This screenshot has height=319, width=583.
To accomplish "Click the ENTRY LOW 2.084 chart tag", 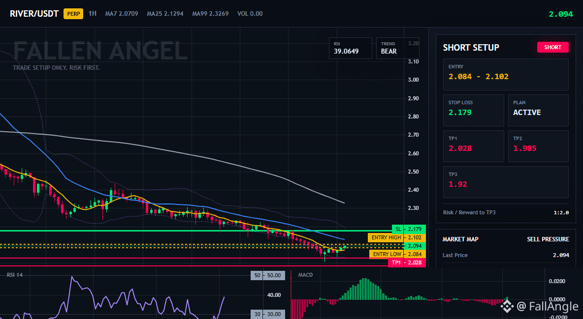I will (x=397, y=255).
